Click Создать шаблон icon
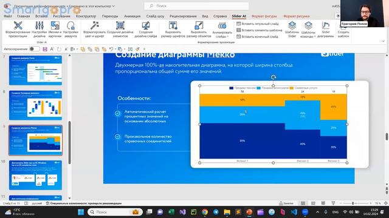The height and width of the screenshot is (218, 389). (x=343, y=29)
